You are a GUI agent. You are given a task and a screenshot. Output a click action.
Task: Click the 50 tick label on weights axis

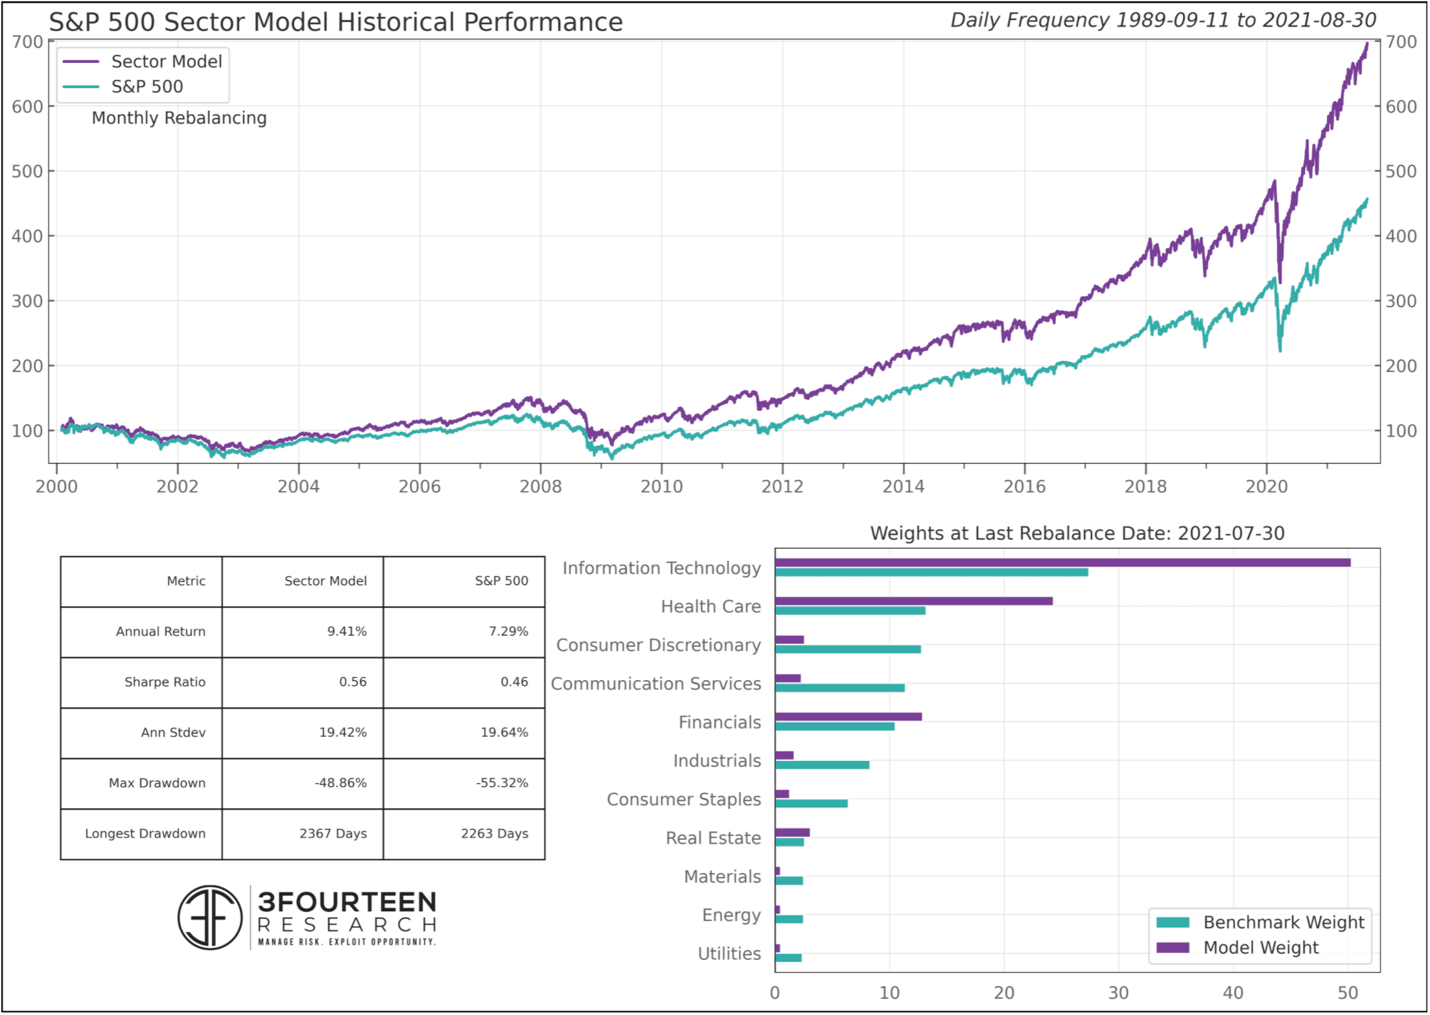coord(1348,994)
